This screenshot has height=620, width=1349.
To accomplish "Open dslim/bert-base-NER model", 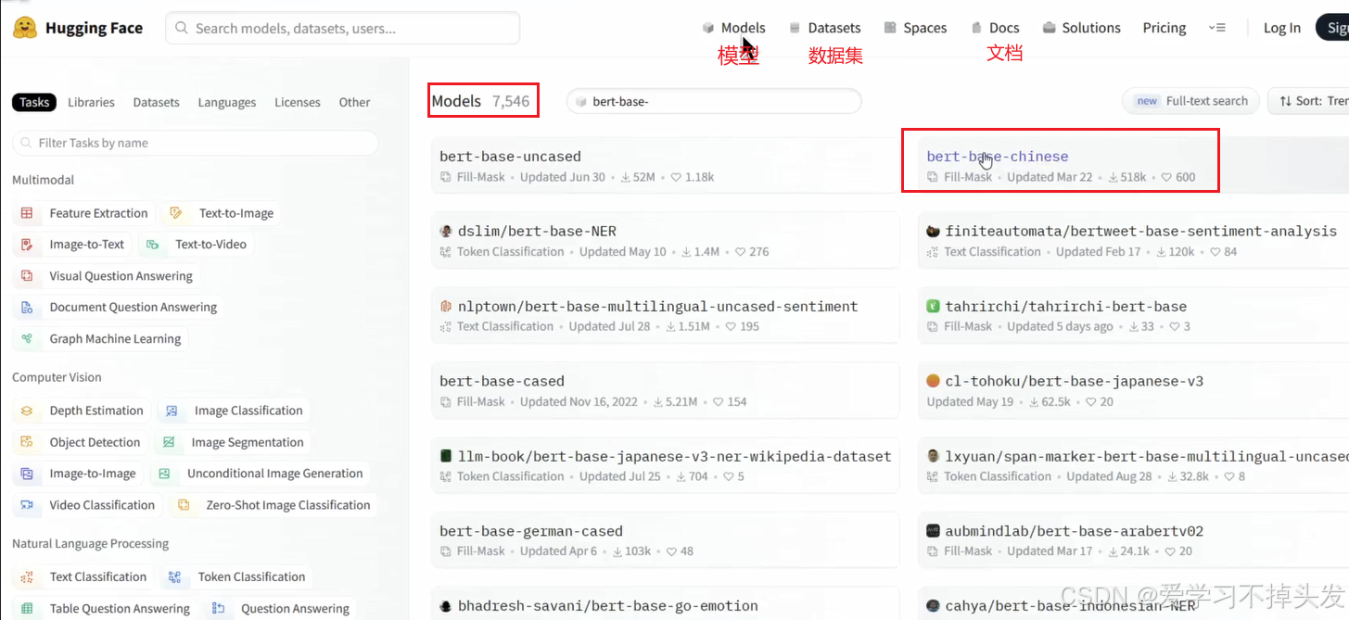I will pos(665,240).
